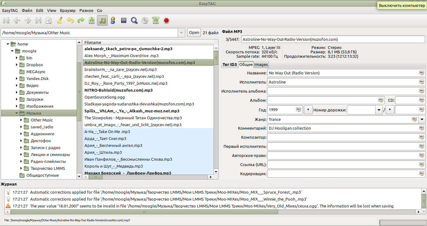
Task: Redo change with green arrow icon
Action: 81,21
